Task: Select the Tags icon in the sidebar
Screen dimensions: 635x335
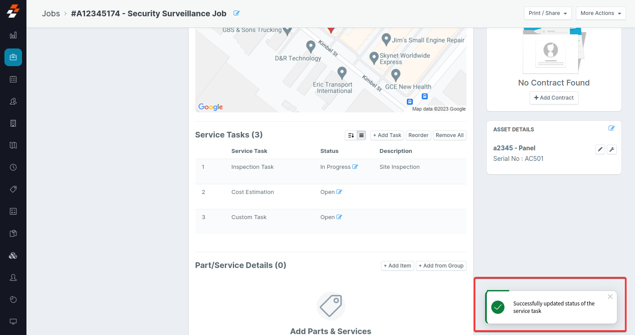Action: tap(13, 189)
